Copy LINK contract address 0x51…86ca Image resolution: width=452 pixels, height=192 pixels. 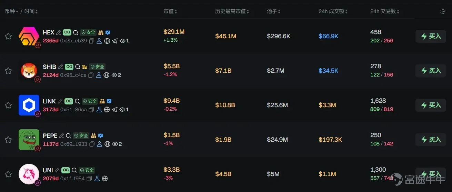pyautogui.click(x=91, y=110)
